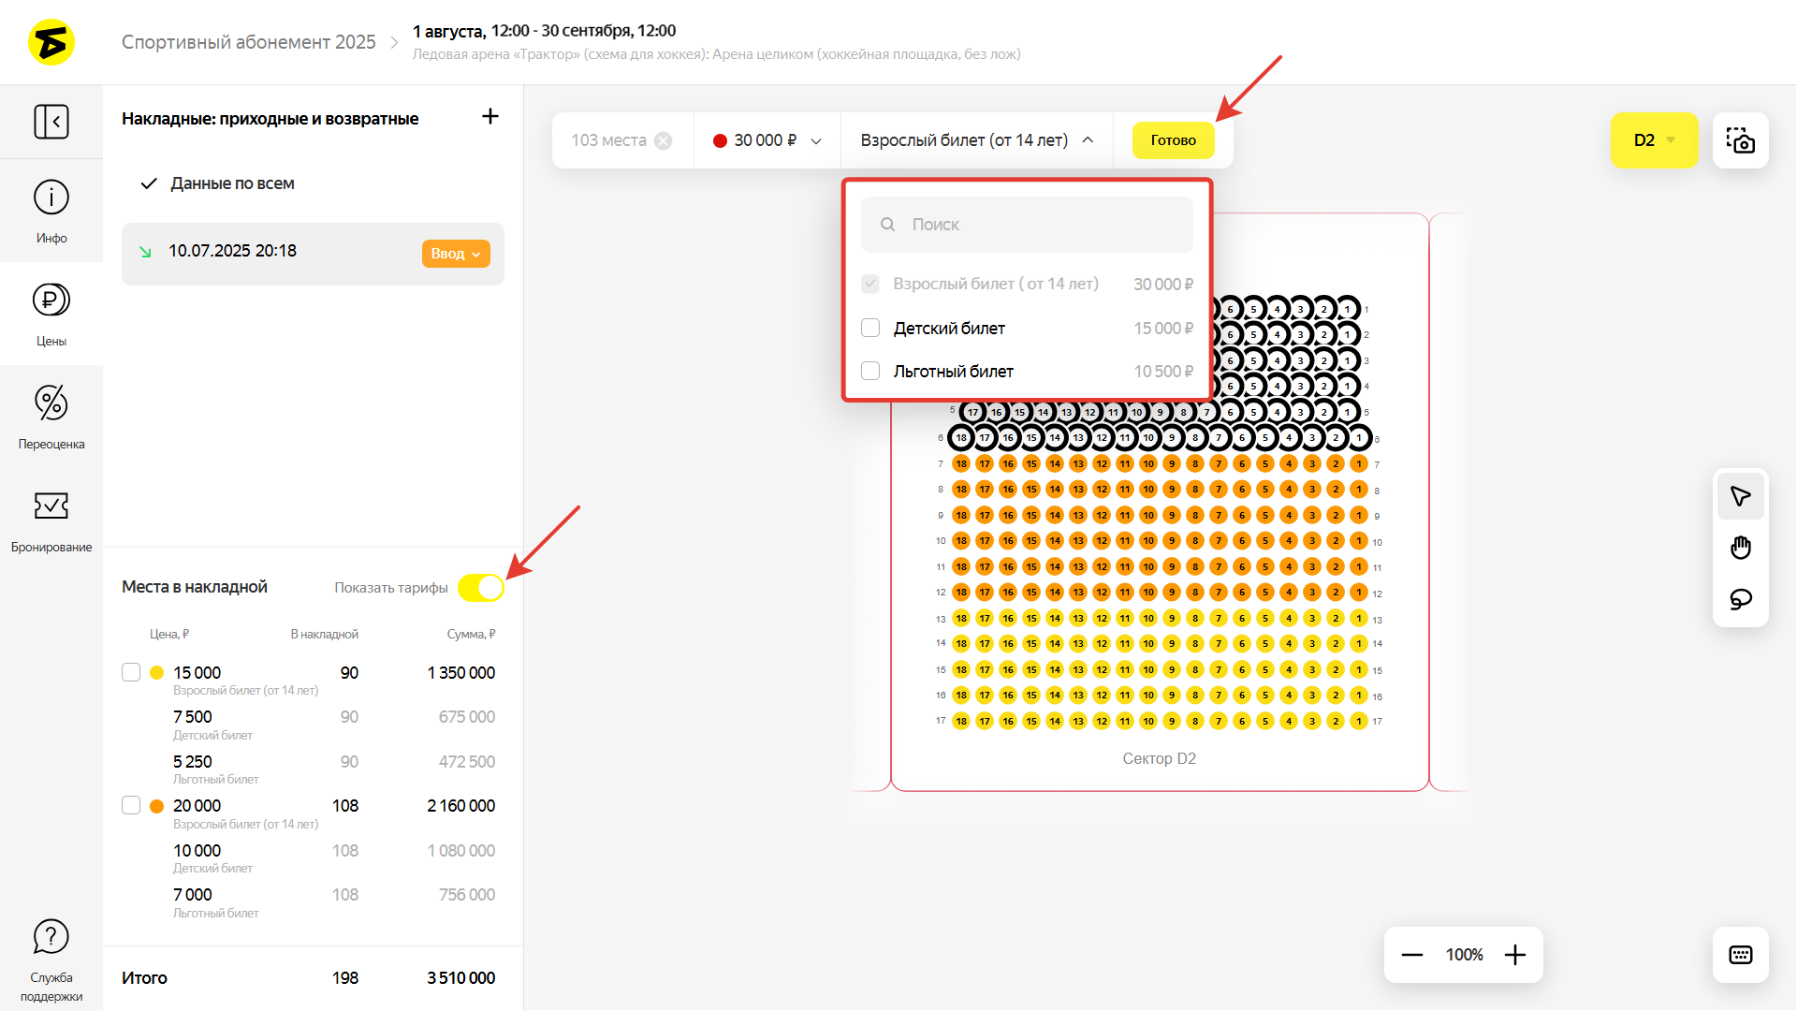The image size is (1797, 1011).
Task: Click the screenshot capture icon
Action: pyautogui.click(x=1740, y=140)
